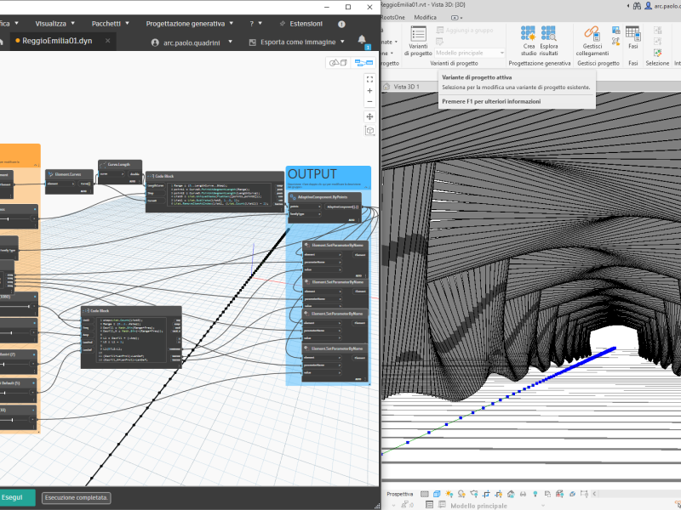Click the zoom in plus button
The width and height of the screenshot is (681, 510).
click(369, 90)
